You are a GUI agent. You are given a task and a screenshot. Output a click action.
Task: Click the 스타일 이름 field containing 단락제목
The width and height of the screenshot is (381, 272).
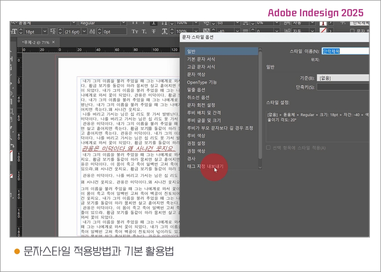[345, 51]
